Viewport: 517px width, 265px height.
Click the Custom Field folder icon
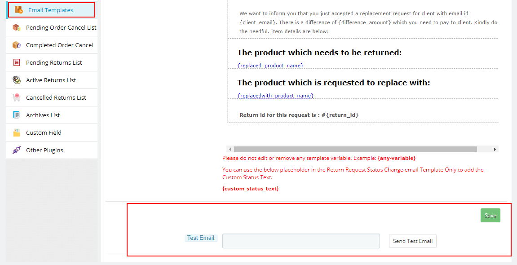pos(17,132)
